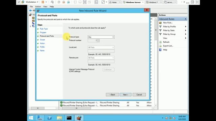Viewport: 216px width, 121px height.
Task: Go to the Profile step
Action: [x=42, y=47]
